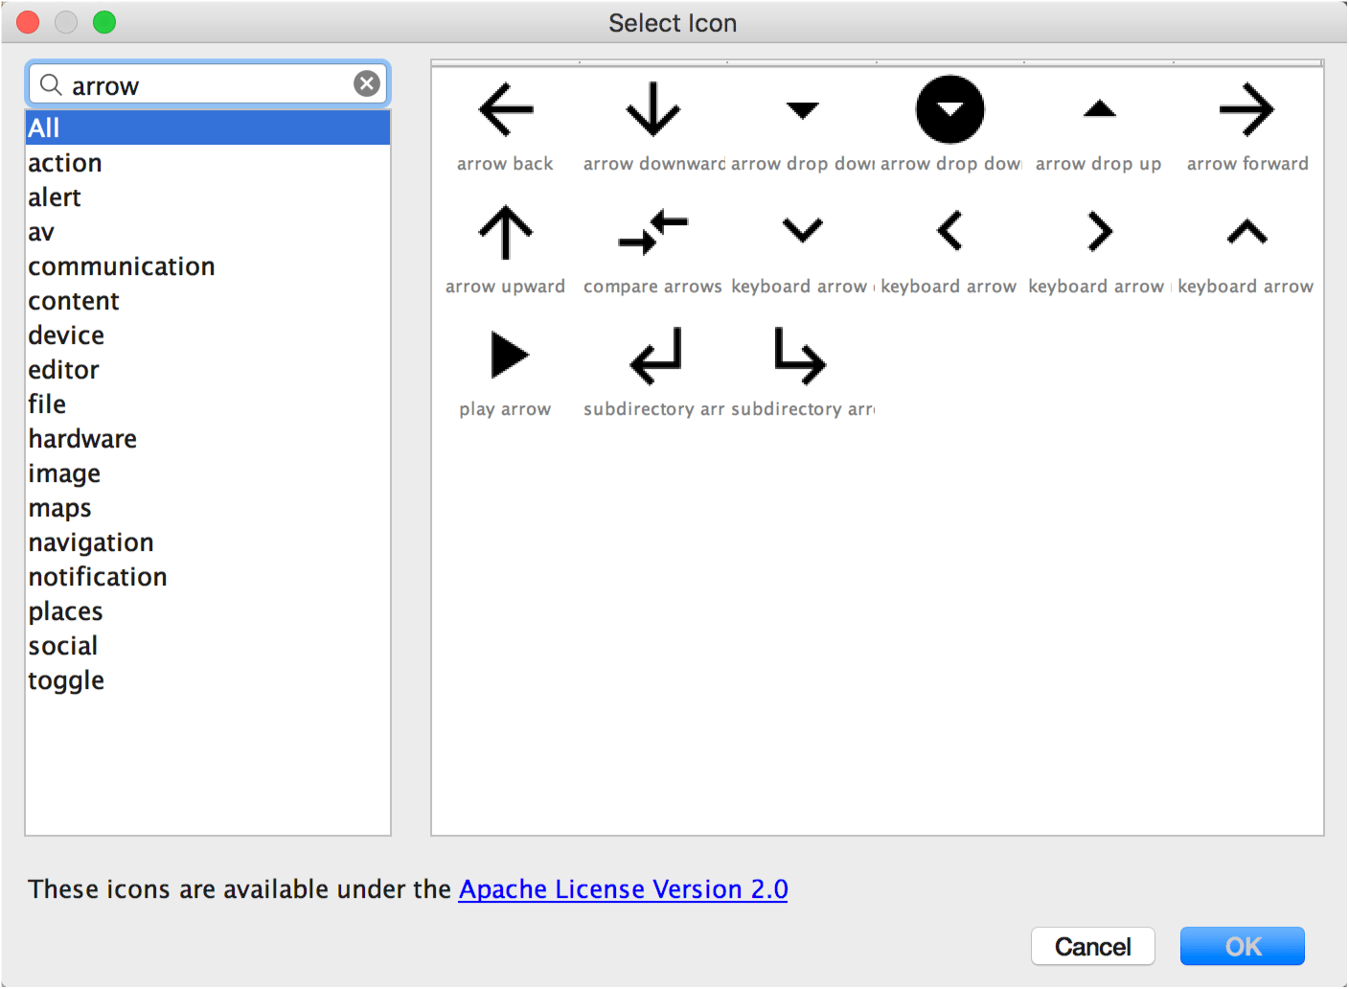Select the play arrow icon
The image size is (1349, 989).
click(x=509, y=355)
